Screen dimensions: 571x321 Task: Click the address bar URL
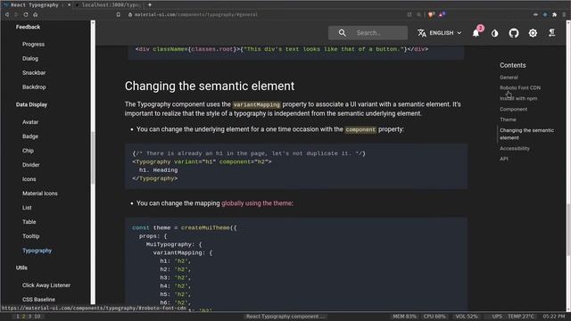click(x=196, y=14)
